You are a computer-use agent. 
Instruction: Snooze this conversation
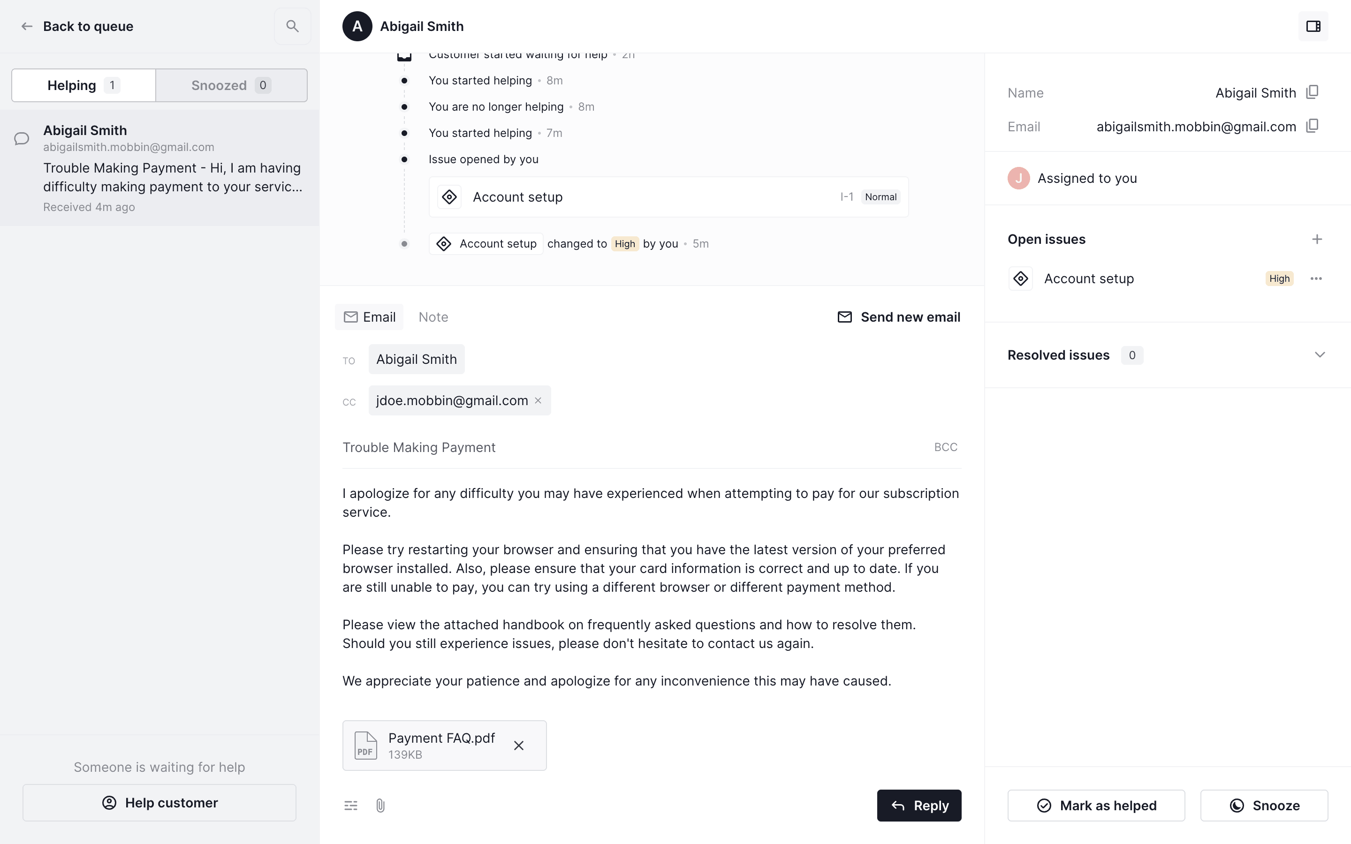point(1264,806)
